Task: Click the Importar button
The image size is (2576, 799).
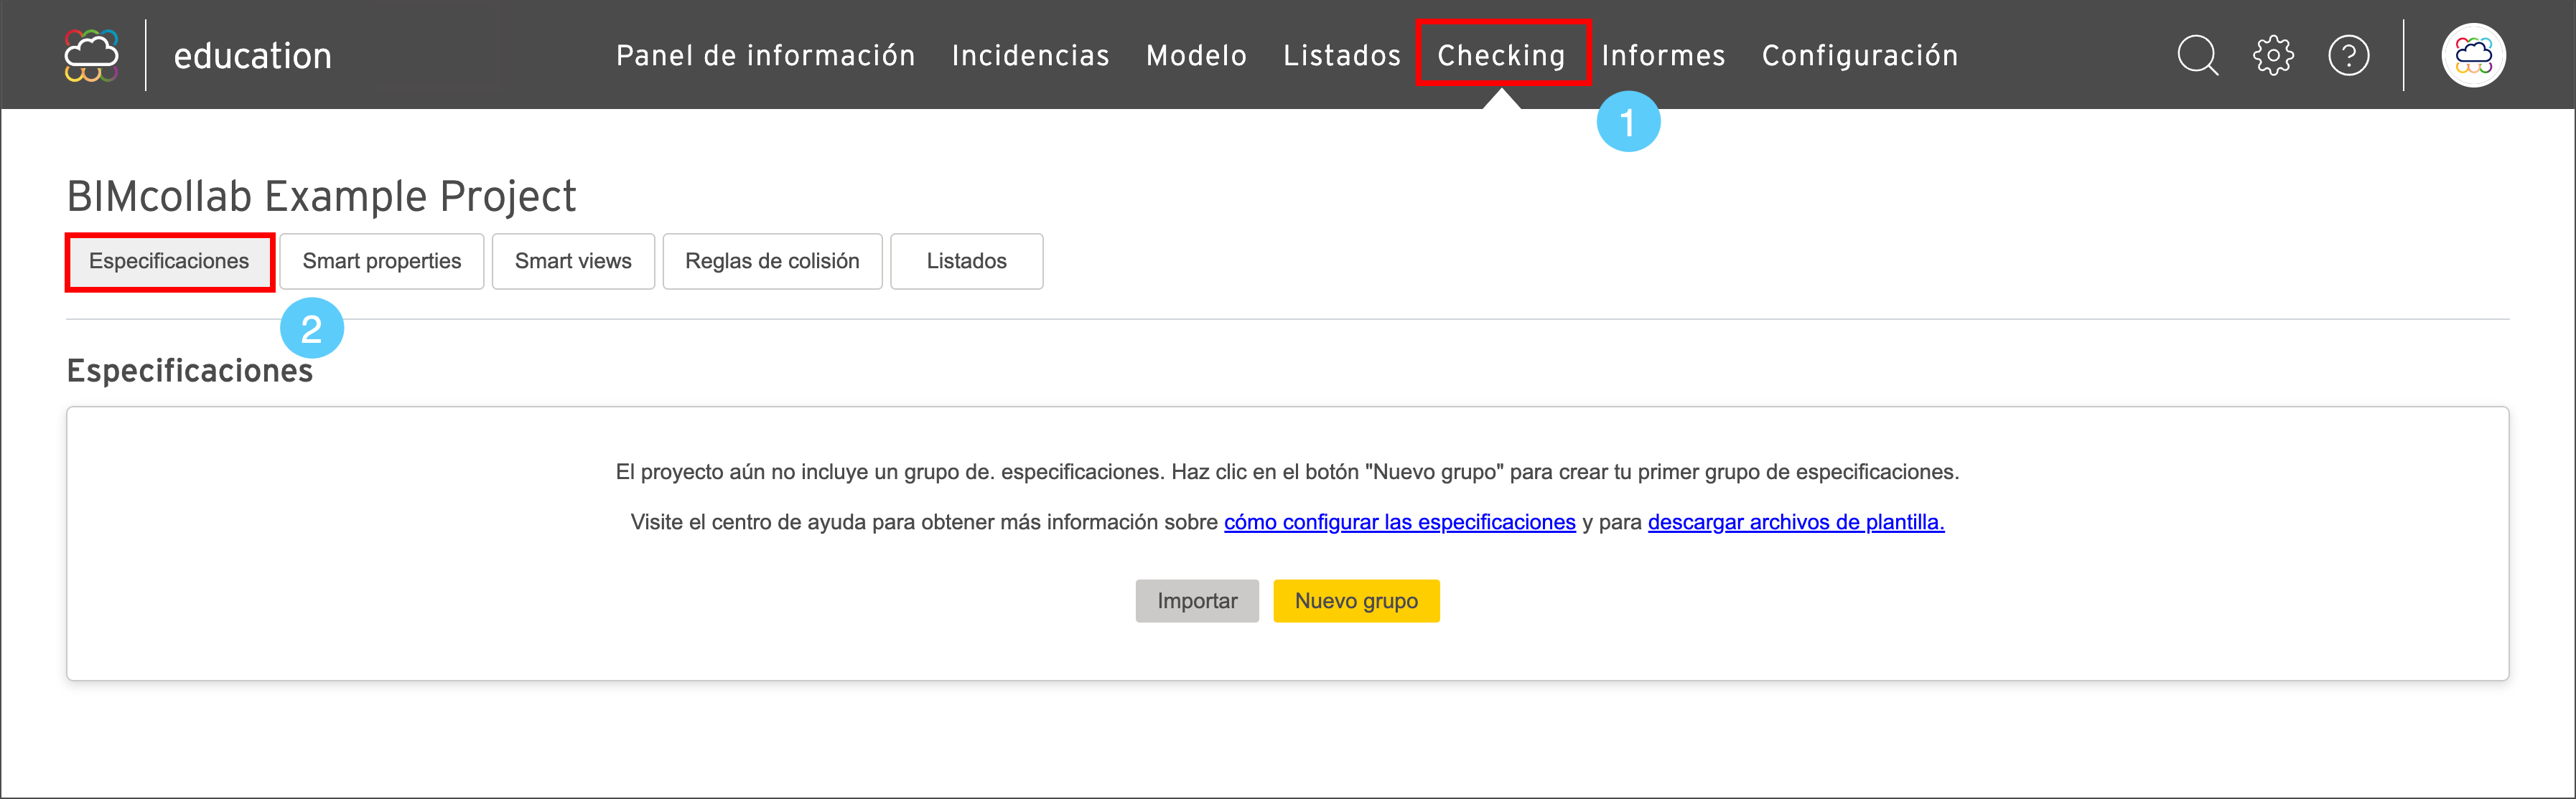Action: pyautogui.click(x=1197, y=601)
